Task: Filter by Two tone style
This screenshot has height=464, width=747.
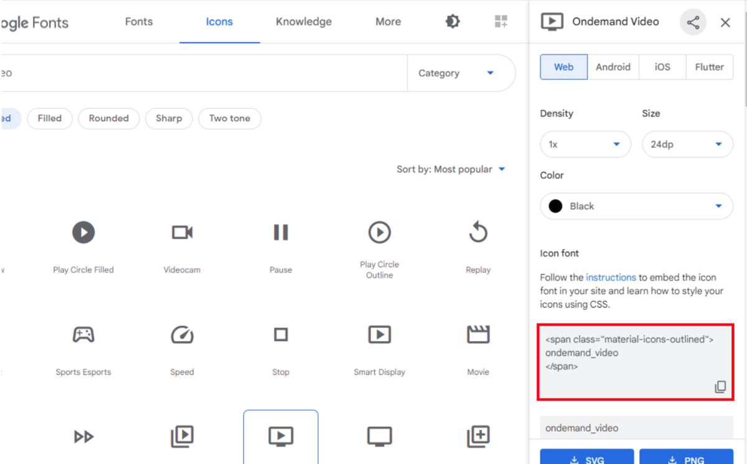Action: 230,118
